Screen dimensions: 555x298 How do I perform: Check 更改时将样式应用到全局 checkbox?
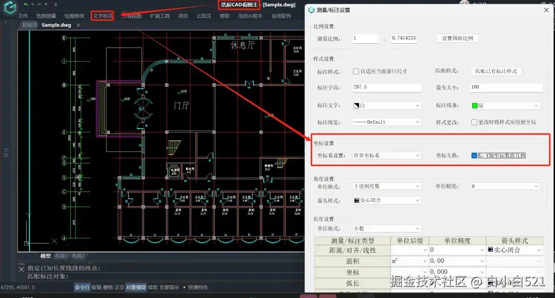pos(474,122)
